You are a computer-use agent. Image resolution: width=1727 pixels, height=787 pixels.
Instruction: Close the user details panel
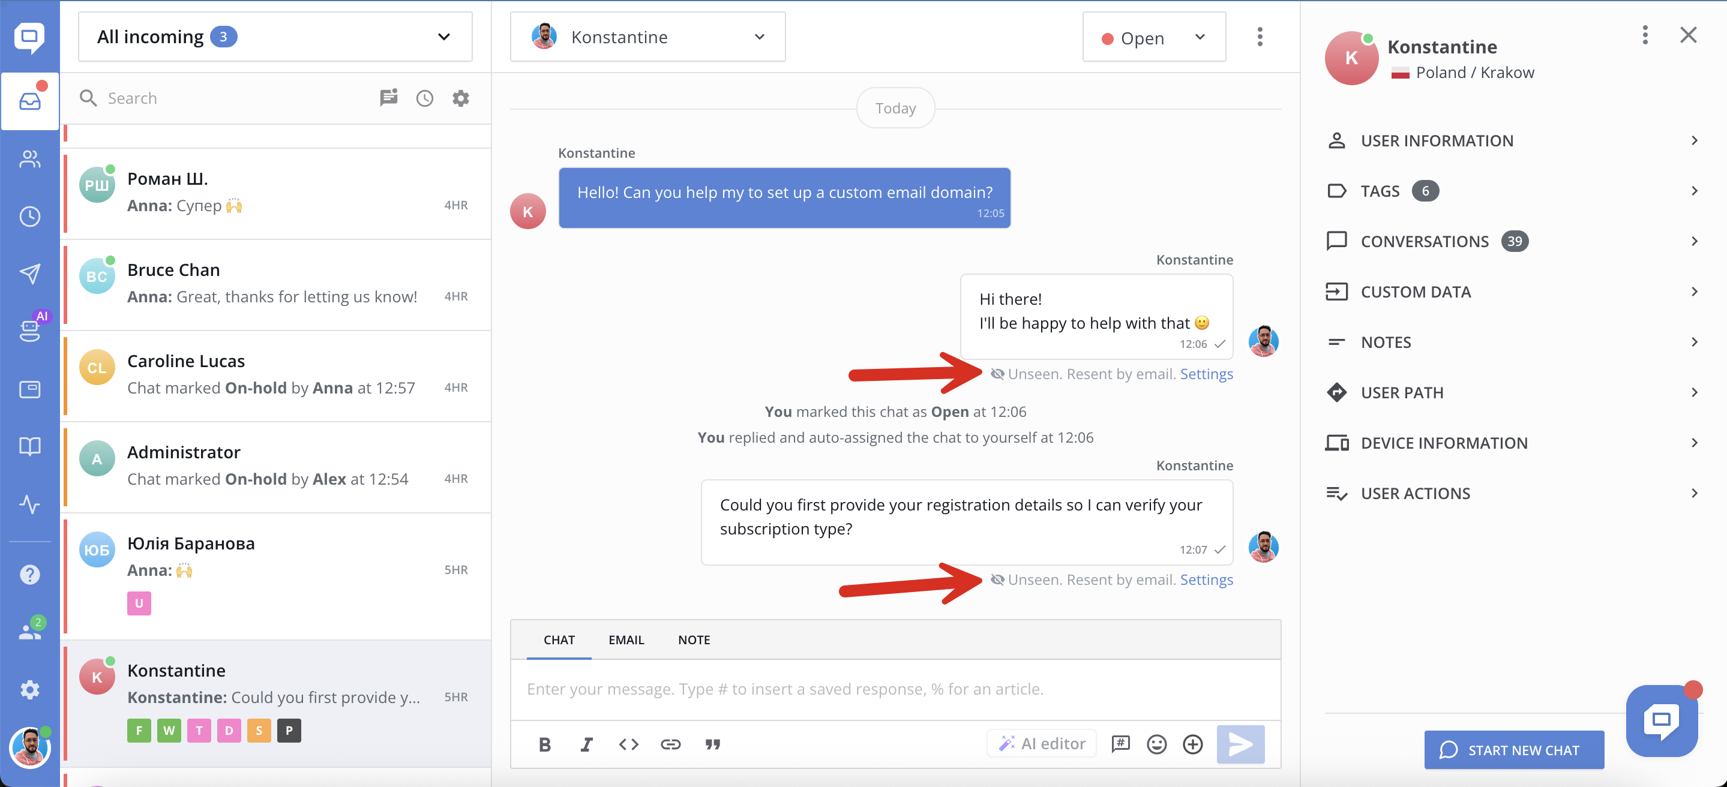tap(1688, 35)
